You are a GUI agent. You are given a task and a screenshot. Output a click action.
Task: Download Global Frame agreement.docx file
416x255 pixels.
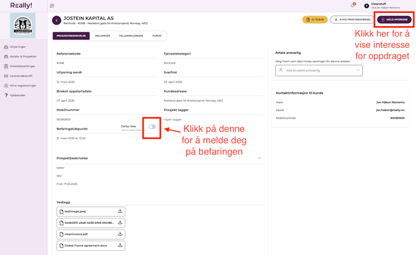120,246
